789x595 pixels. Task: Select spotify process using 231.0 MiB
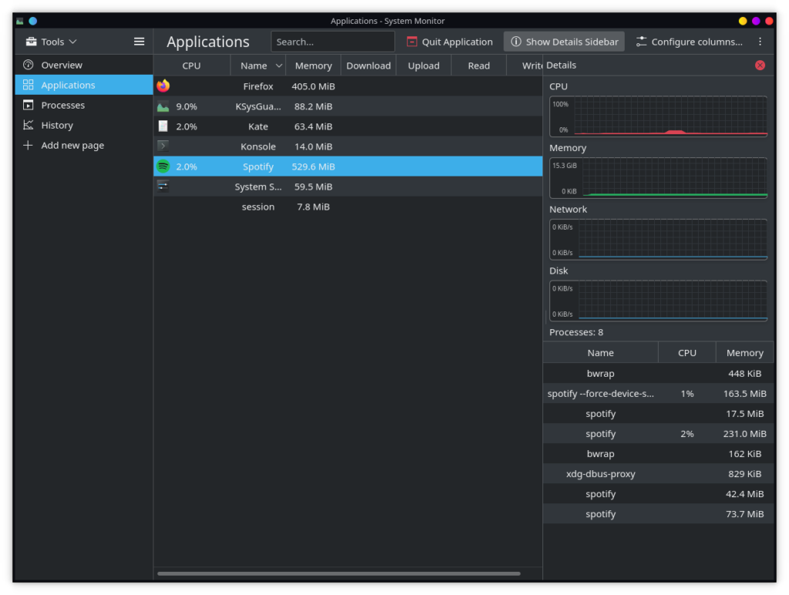tap(658, 434)
